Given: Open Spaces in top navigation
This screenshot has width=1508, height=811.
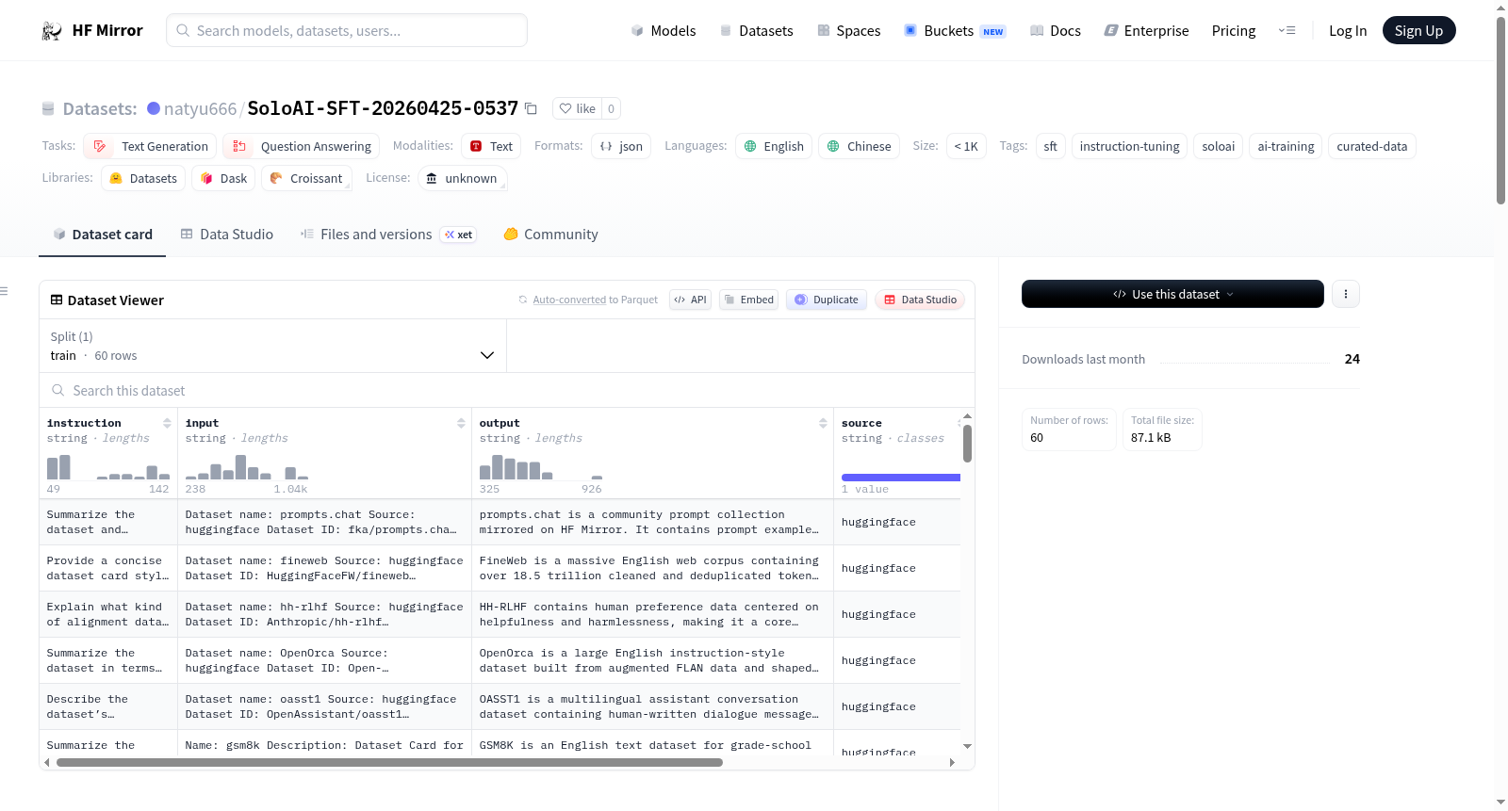Looking at the screenshot, I should pyautogui.click(x=848, y=30).
